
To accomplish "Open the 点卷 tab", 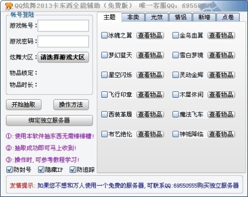I will click(228, 17).
